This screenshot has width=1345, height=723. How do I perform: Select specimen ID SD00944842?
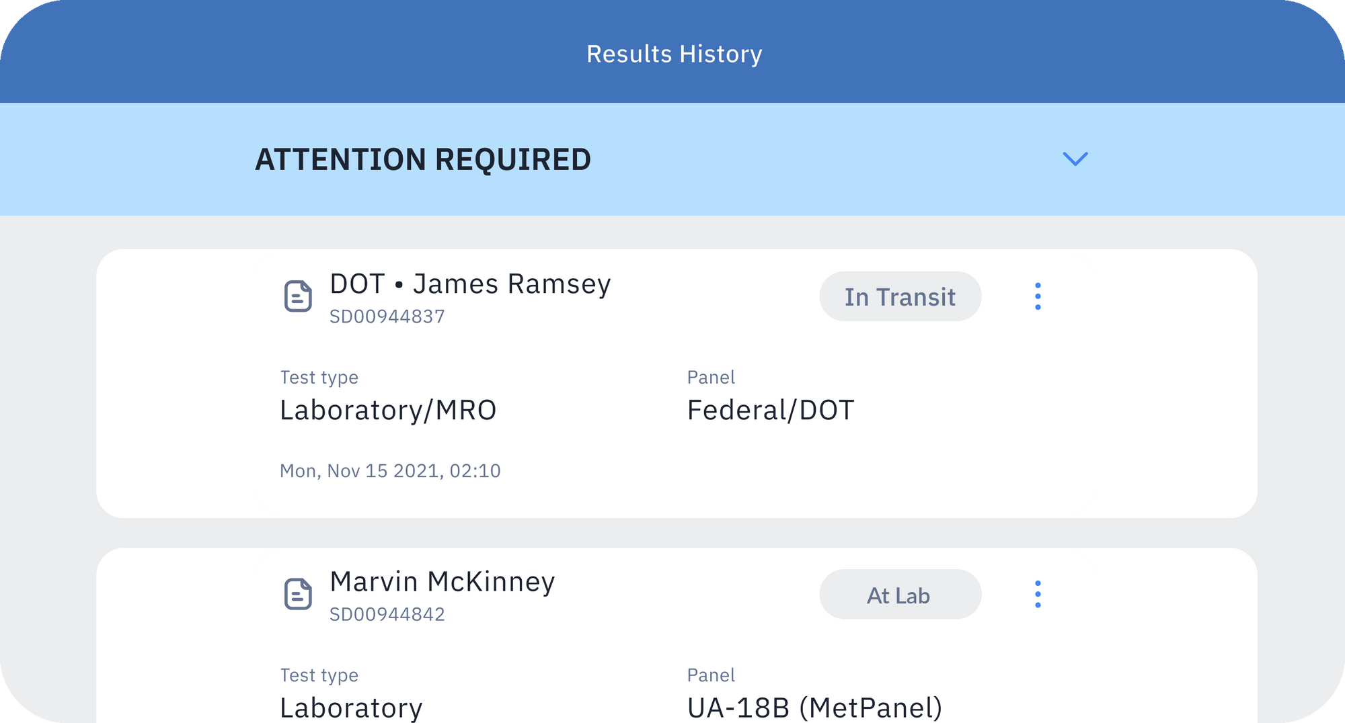pyautogui.click(x=387, y=614)
